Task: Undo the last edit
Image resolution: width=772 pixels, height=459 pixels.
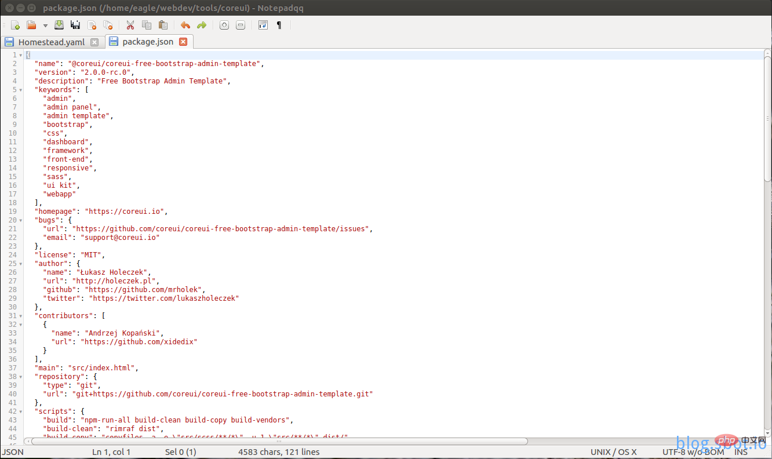Action: click(x=185, y=25)
